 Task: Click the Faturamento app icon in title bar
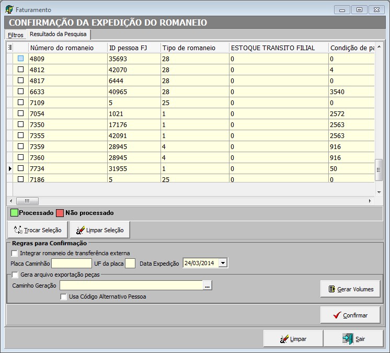click(9, 9)
